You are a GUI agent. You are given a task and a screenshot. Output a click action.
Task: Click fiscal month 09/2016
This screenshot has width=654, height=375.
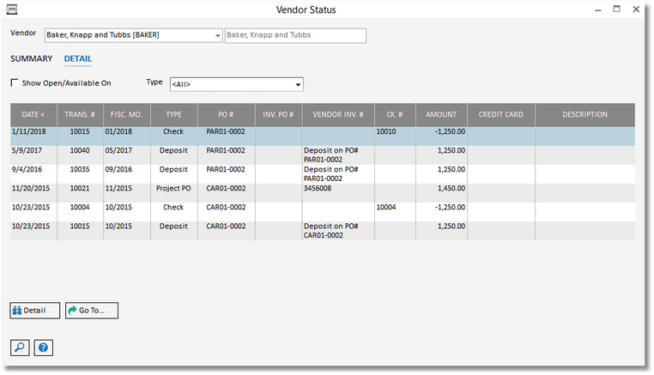[x=118, y=169]
